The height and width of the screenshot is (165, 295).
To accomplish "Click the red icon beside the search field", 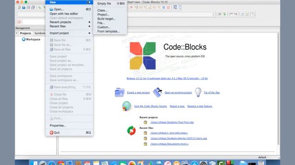I will click(x=19, y=22).
